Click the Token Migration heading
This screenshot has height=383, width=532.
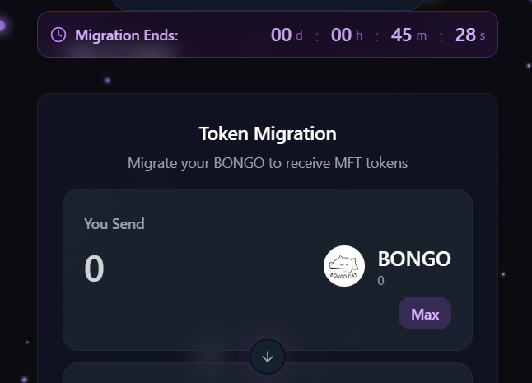click(268, 133)
